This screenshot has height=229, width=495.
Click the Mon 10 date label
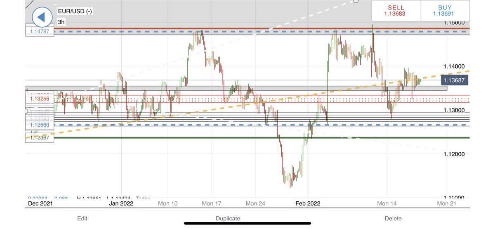(x=168, y=203)
